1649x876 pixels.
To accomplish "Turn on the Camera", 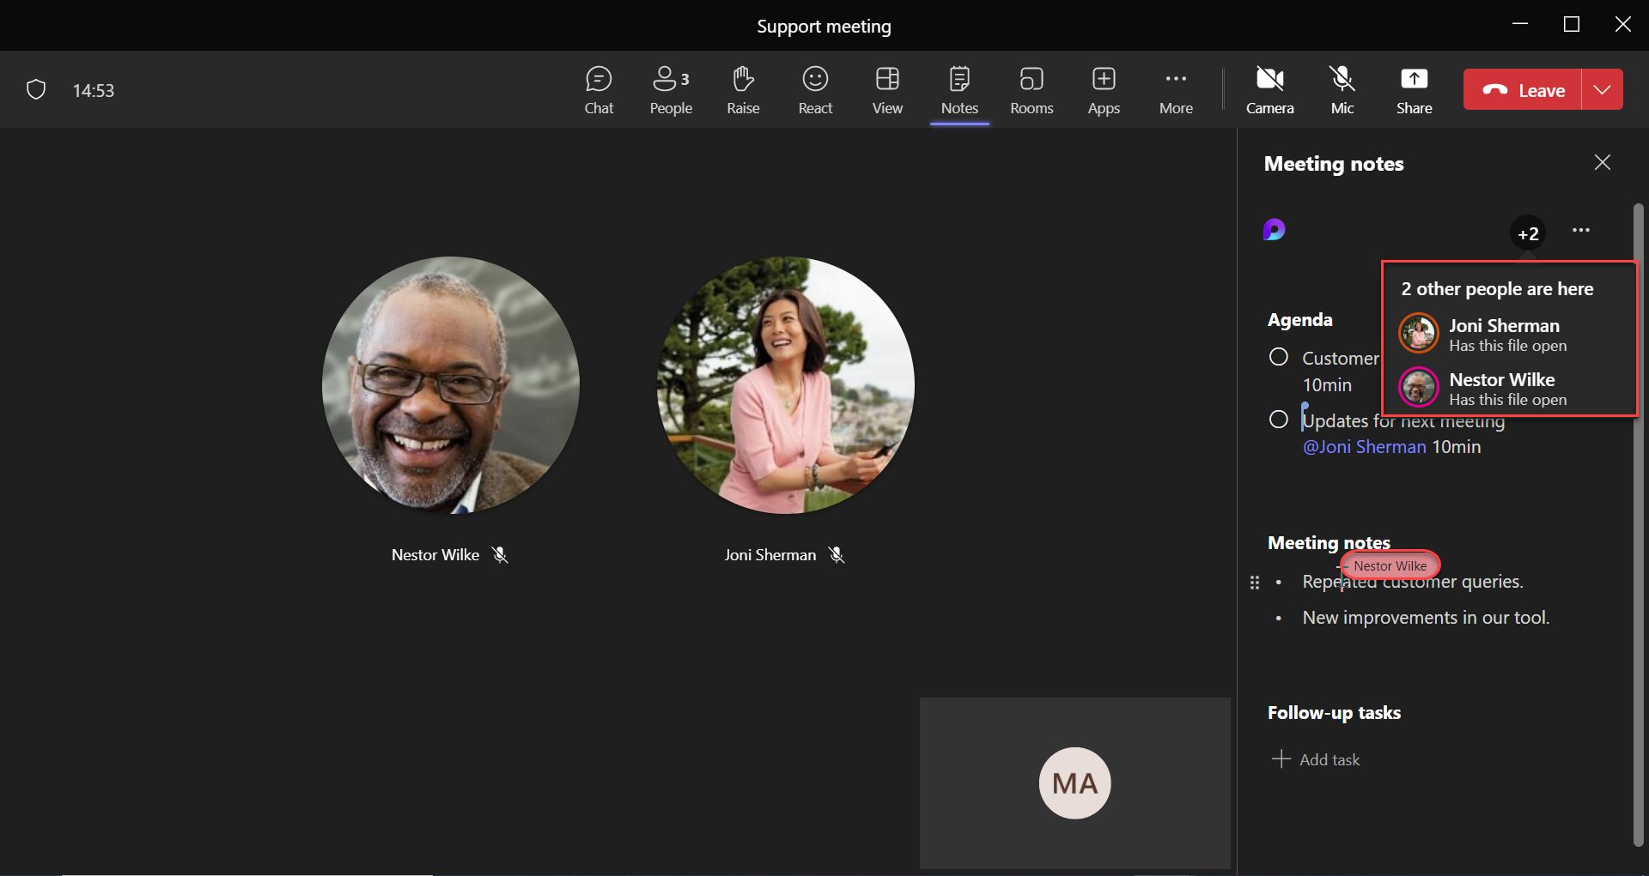I will pyautogui.click(x=1269, y=90).
